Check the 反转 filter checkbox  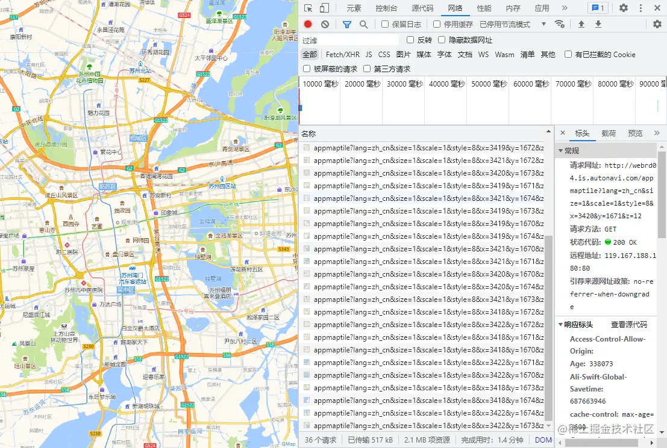pyautogui.click(x=410, y=40)
